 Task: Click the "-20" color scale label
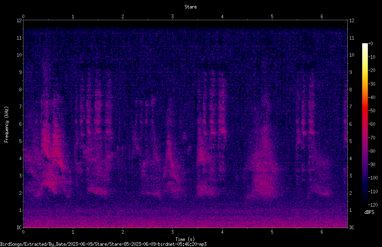pos(371,70)
